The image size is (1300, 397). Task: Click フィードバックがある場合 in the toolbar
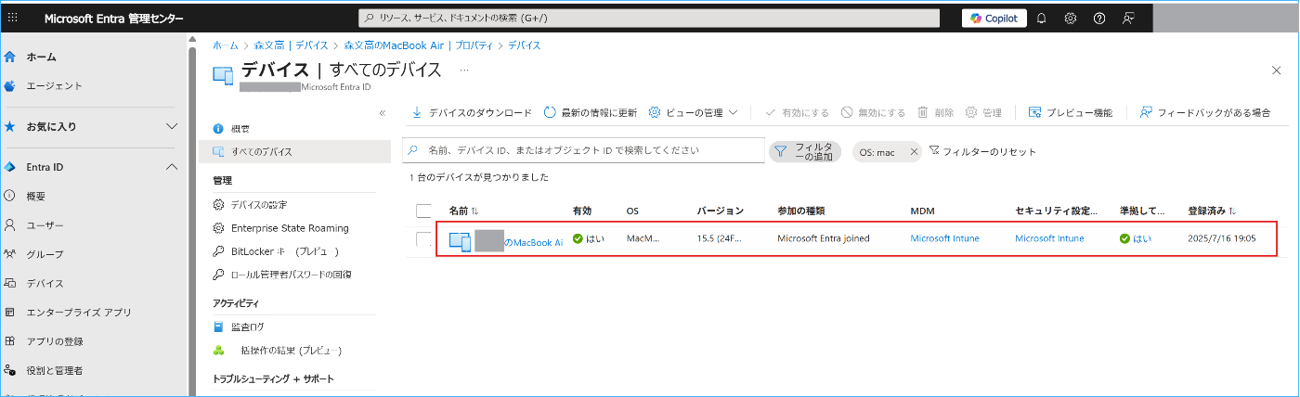[1204, 112]
